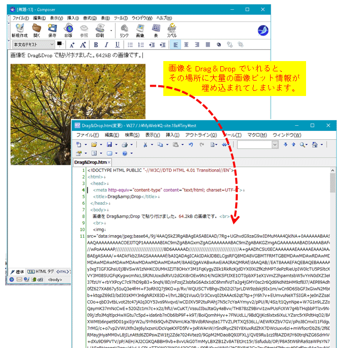Toggle underline formatting in Composer
Screen dimensions: 342x348
tap(117, 45)
